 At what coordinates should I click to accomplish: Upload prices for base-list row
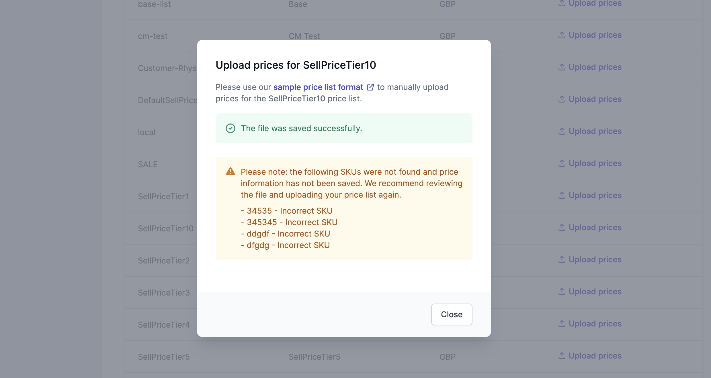pyautogui.click(x=590, y=3)
